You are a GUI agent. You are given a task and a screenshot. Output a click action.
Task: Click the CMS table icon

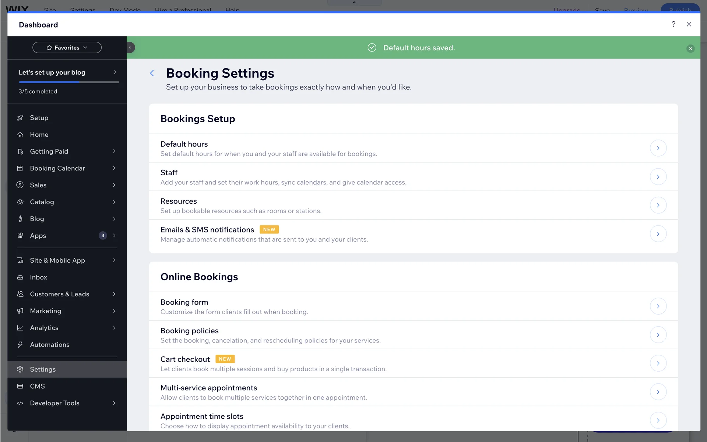[x=20, y=386]
